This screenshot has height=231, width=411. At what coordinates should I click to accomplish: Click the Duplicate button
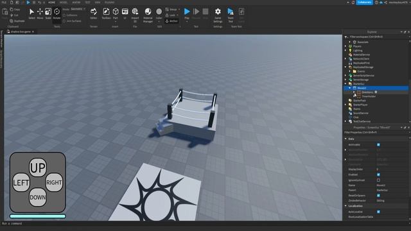click(17, 21)
